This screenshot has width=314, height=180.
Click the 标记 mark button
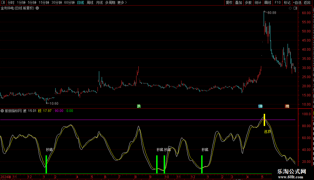(x=287, y=2)
